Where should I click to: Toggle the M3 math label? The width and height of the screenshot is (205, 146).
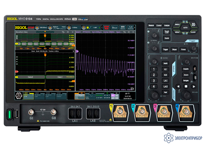[117, 95]
